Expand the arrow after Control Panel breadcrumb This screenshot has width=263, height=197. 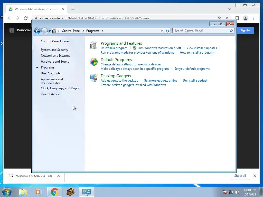tap(83, 31)
